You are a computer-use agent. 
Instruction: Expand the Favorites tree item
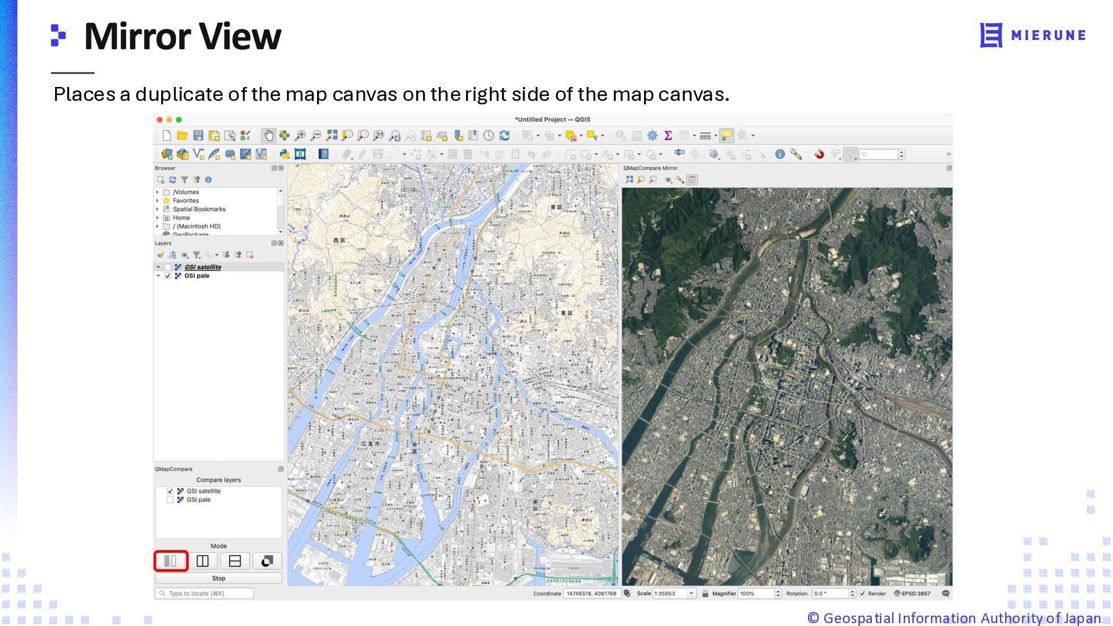(158, 201)
